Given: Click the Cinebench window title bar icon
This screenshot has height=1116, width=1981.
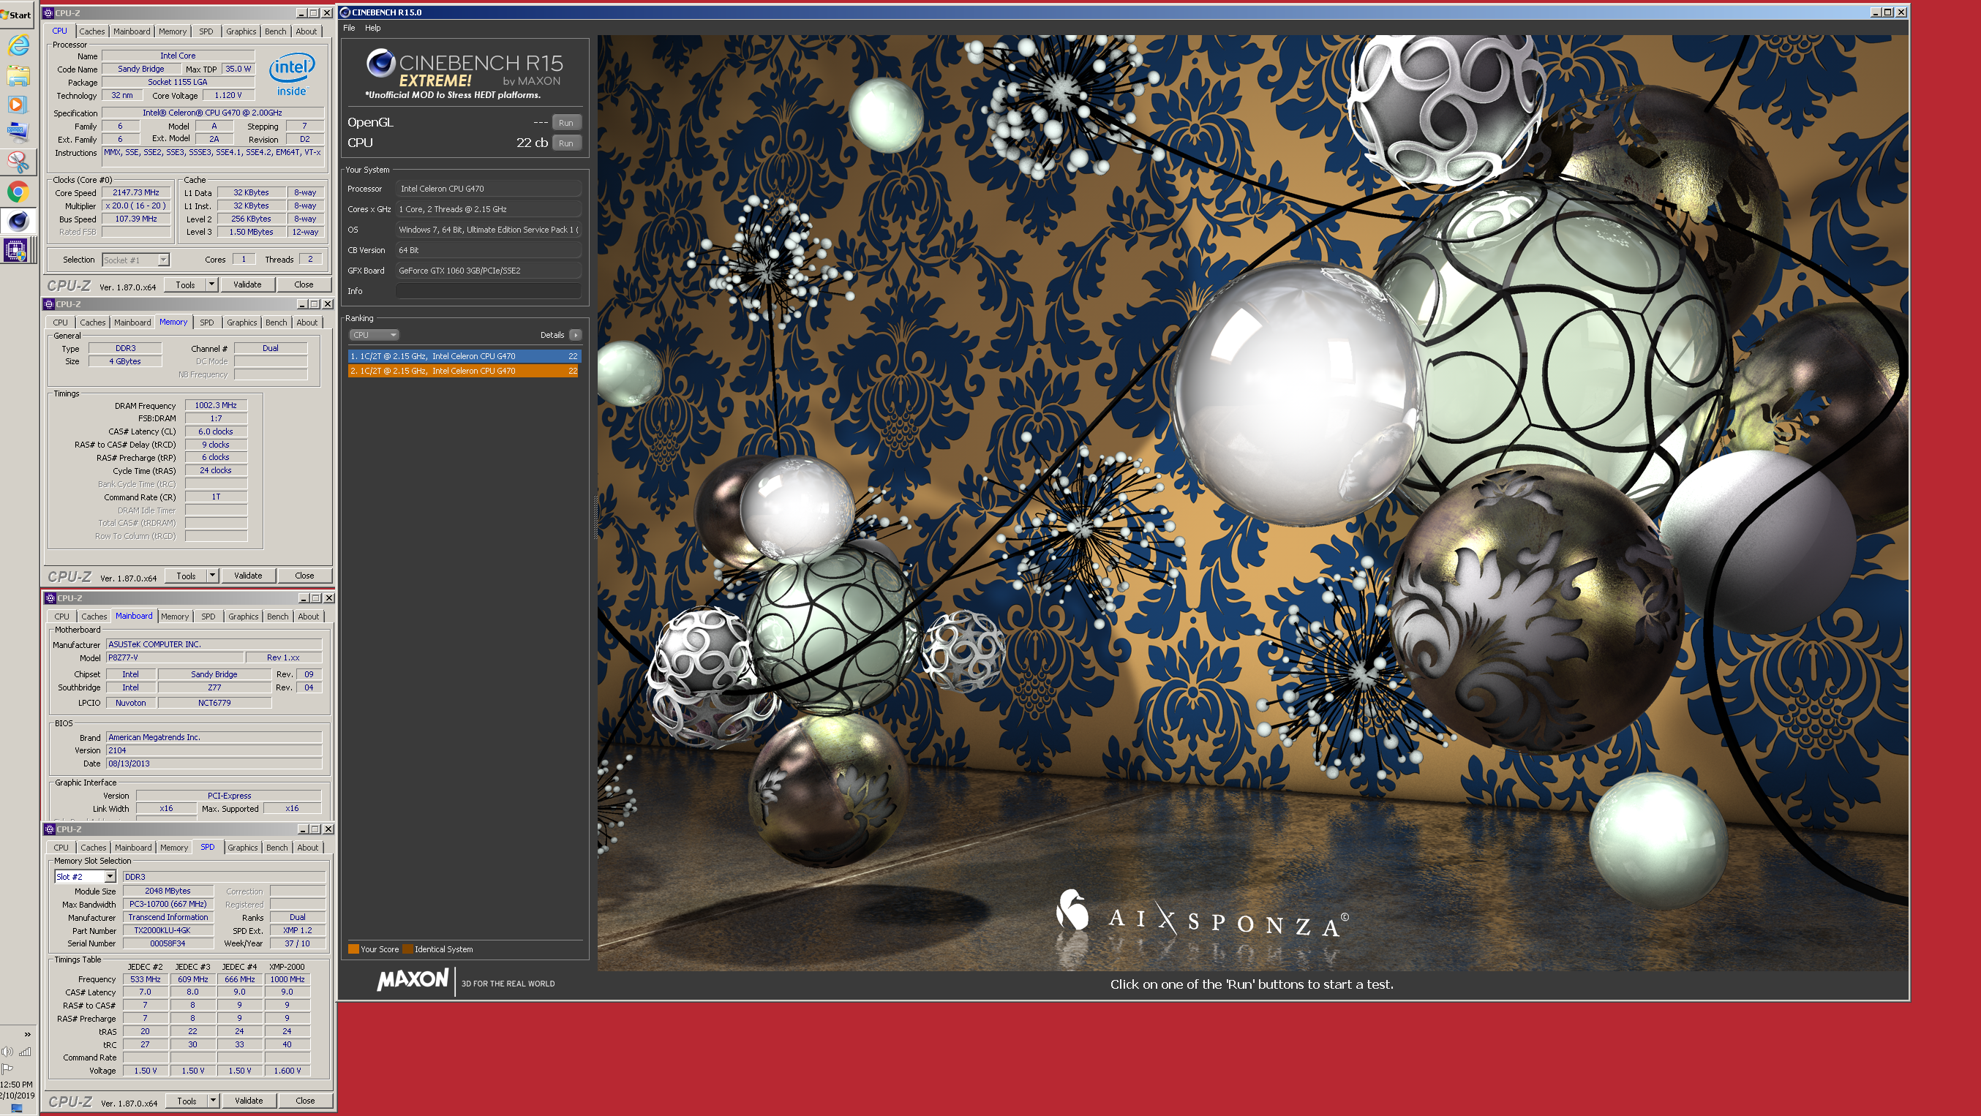Looking at the screenshot, I should 345,12.
